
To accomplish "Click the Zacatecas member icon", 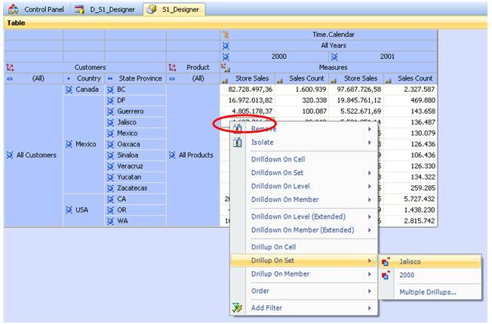I will point(110,188).
